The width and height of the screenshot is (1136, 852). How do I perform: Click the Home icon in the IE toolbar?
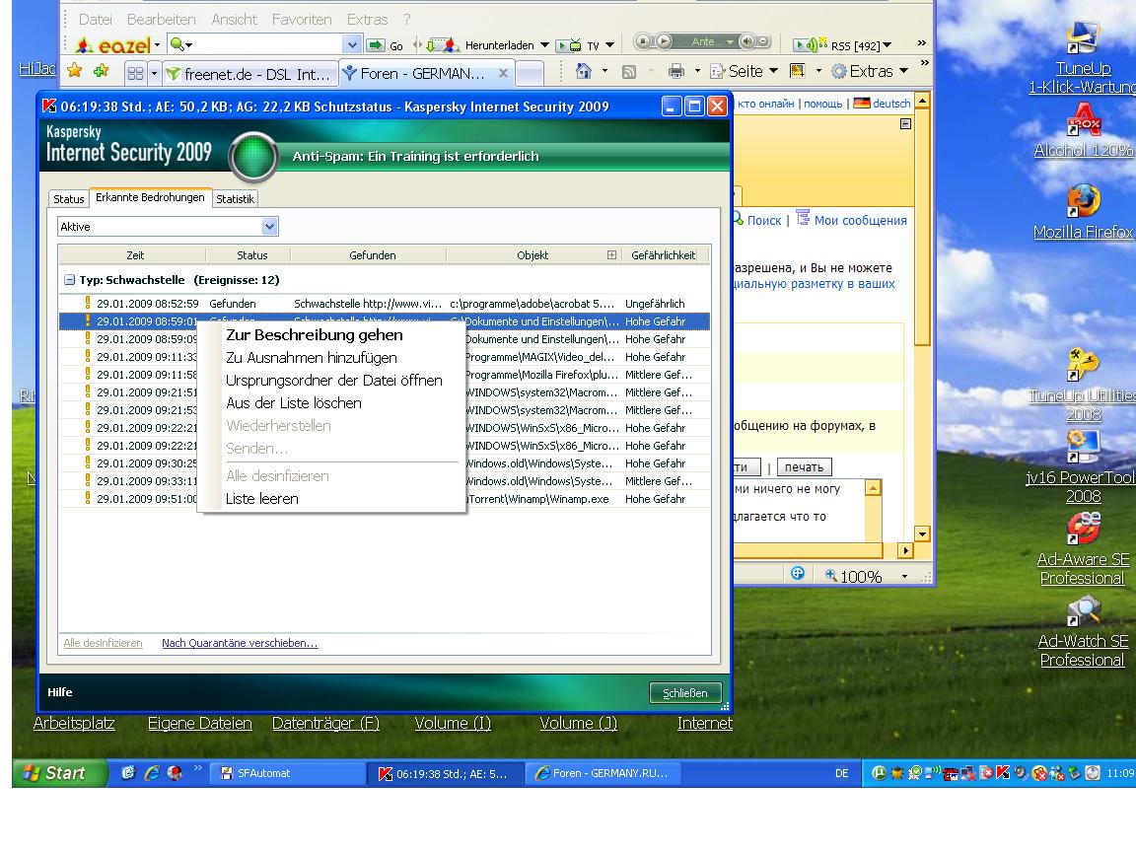click(583, 71)
